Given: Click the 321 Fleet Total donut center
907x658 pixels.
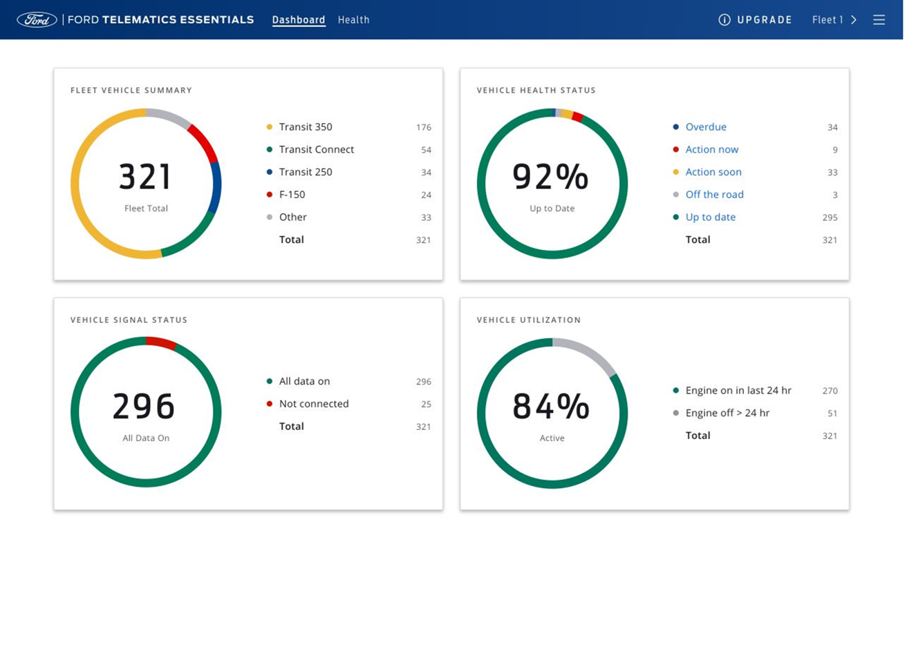Looking at the screenshot, I should [x=145, y=177].
